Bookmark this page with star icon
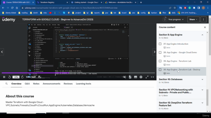 click(175, 8)
